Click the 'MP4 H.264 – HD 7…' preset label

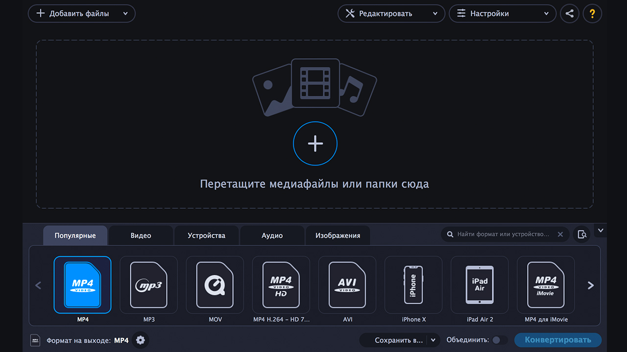tap(281, 319)
